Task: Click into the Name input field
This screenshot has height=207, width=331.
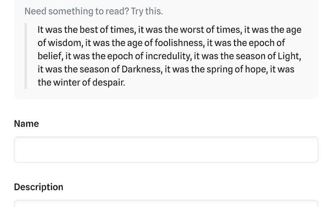Action: tap(166, 149)
